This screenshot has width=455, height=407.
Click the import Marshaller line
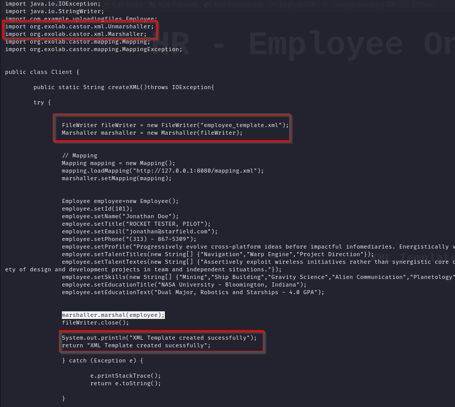(x=76, y=34)
